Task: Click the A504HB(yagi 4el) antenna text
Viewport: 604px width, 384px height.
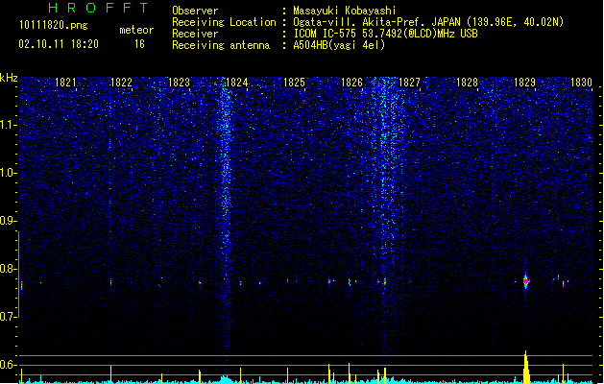Action: pyautogui.click(x=339, y=45)
